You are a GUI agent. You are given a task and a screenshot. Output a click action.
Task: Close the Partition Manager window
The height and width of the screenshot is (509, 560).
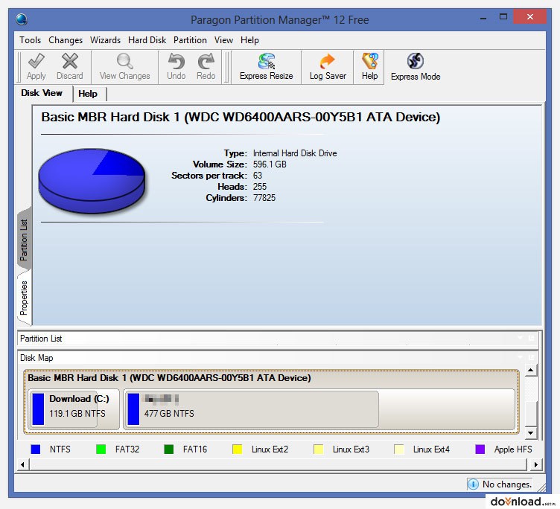pos(530,17)
